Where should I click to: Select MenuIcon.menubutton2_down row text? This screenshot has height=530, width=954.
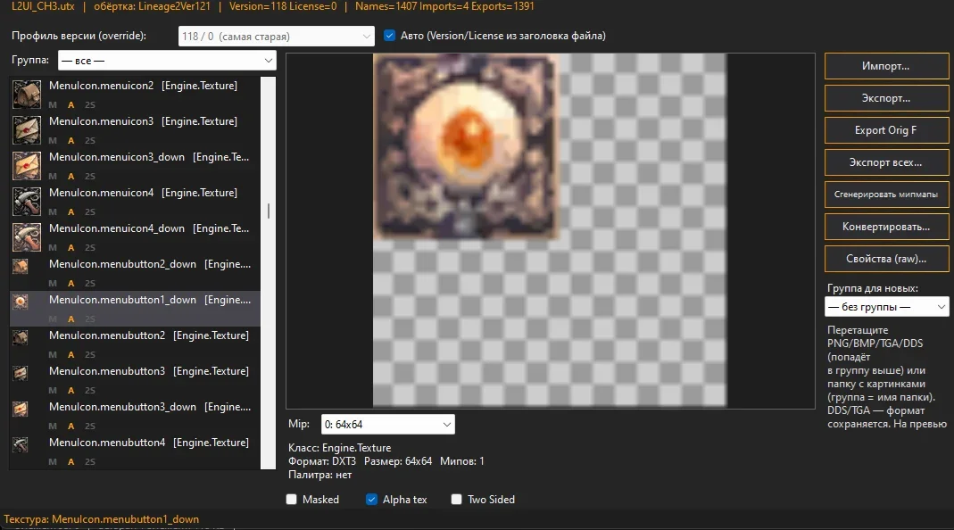[x=150, y=264]
